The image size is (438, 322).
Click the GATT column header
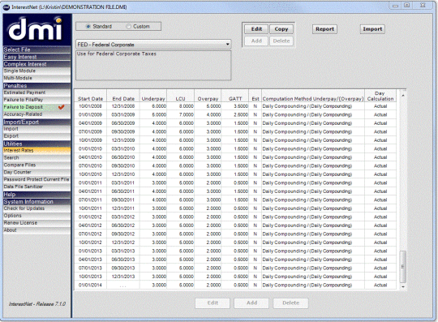(x=235, y=96)
